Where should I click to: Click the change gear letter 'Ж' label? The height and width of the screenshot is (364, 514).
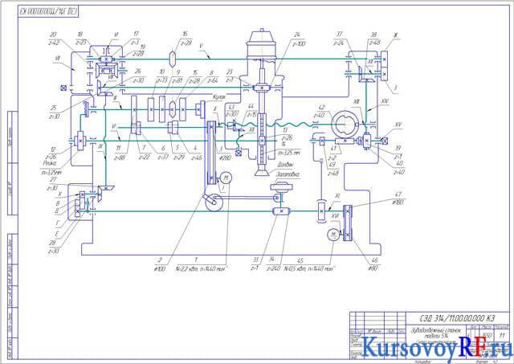(x=398, y=35)
